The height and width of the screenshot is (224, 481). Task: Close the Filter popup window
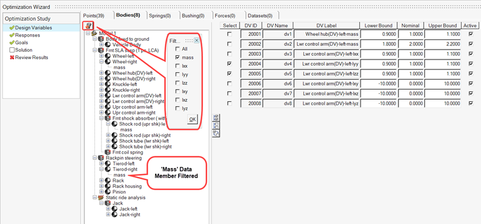coord(197,41)
